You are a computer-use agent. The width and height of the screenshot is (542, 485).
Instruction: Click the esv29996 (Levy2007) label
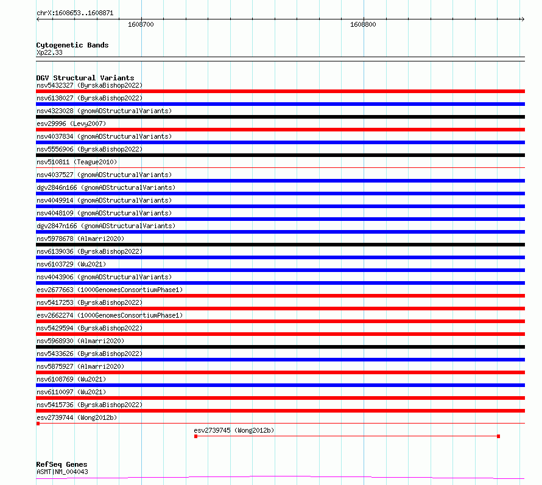tap(71, 124)
